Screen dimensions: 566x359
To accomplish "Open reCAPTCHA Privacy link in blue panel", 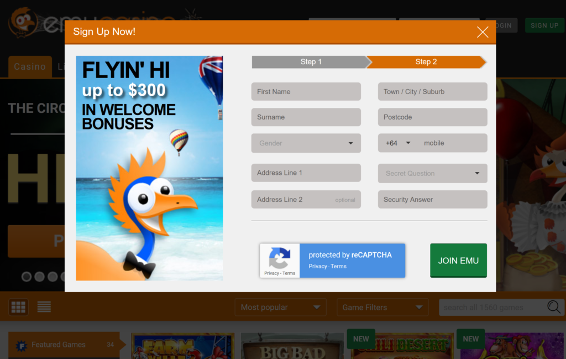I will [318, 266].
